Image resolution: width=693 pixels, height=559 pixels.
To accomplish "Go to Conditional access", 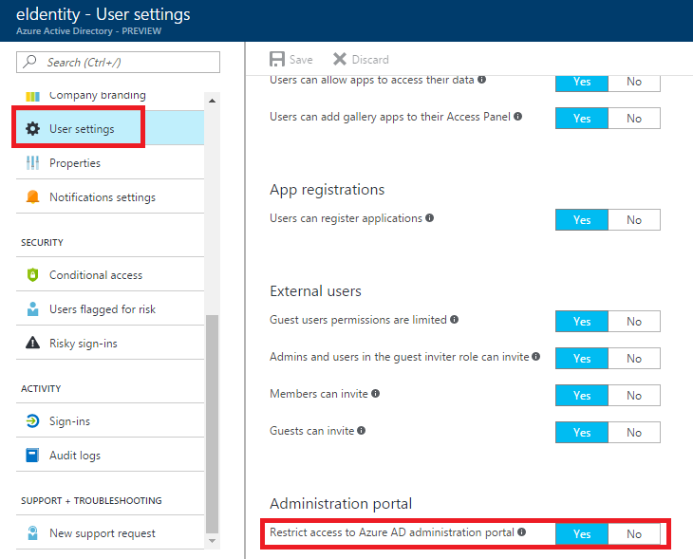I will (x=110, y=275).
